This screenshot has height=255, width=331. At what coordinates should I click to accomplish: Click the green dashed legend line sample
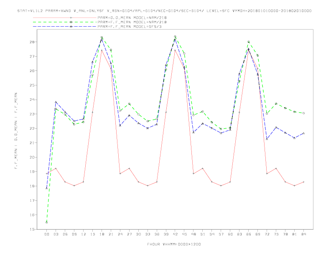tap(65, 22)
